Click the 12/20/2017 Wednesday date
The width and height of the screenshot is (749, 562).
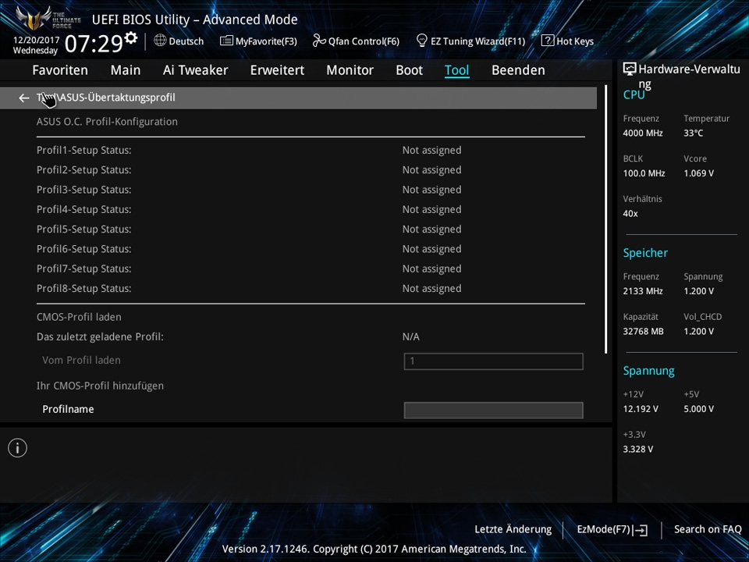click(x=36, y=45)
